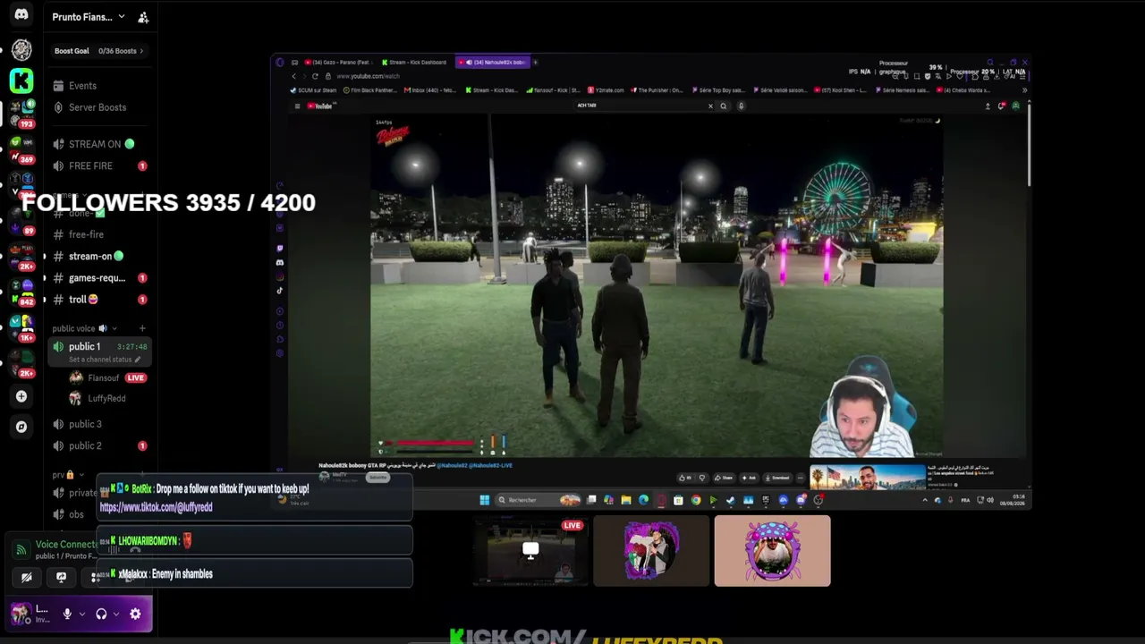Image resolution: width=1145 pixels, height=644 pixels.
Task: Open the troll text channel
Action: 100,300
